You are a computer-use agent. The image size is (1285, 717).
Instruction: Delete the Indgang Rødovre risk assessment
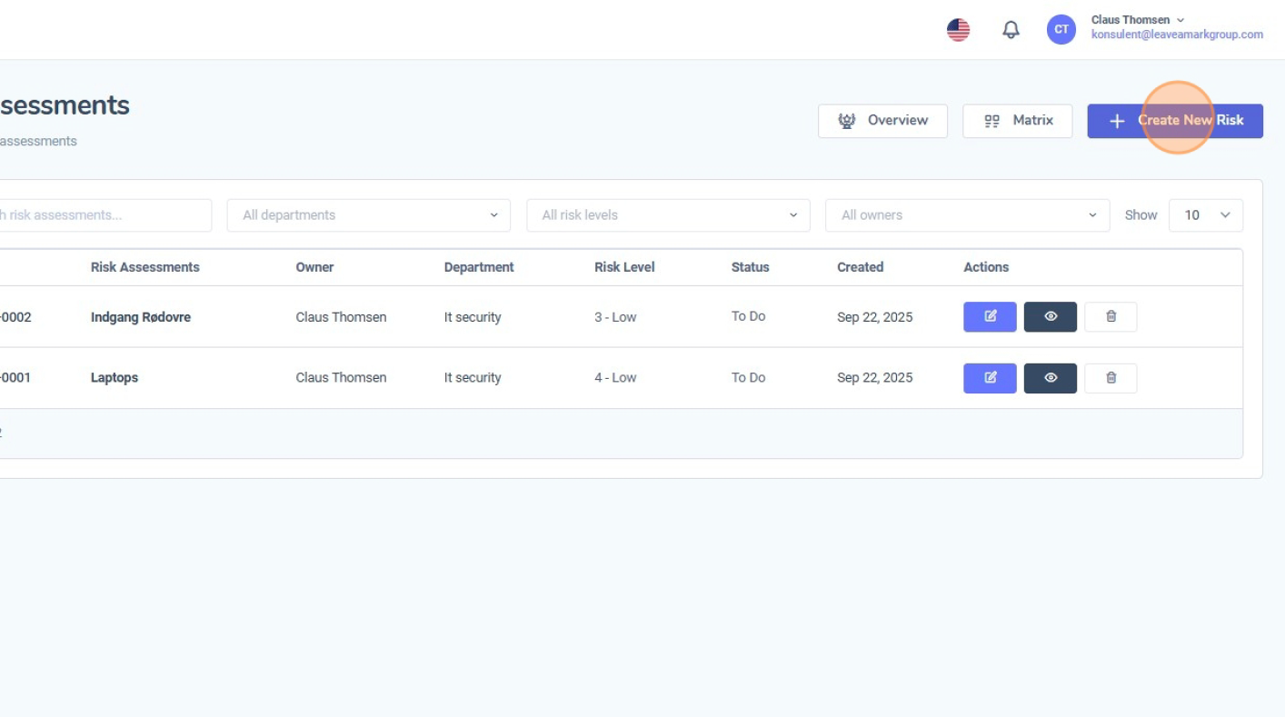(1111, 317)
